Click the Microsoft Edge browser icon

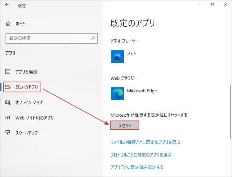(x=118, y=94)
